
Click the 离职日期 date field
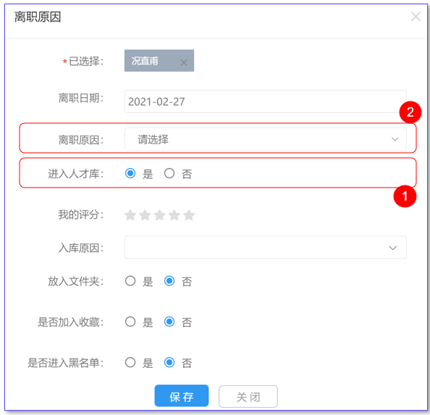click(x=266, y=101)
